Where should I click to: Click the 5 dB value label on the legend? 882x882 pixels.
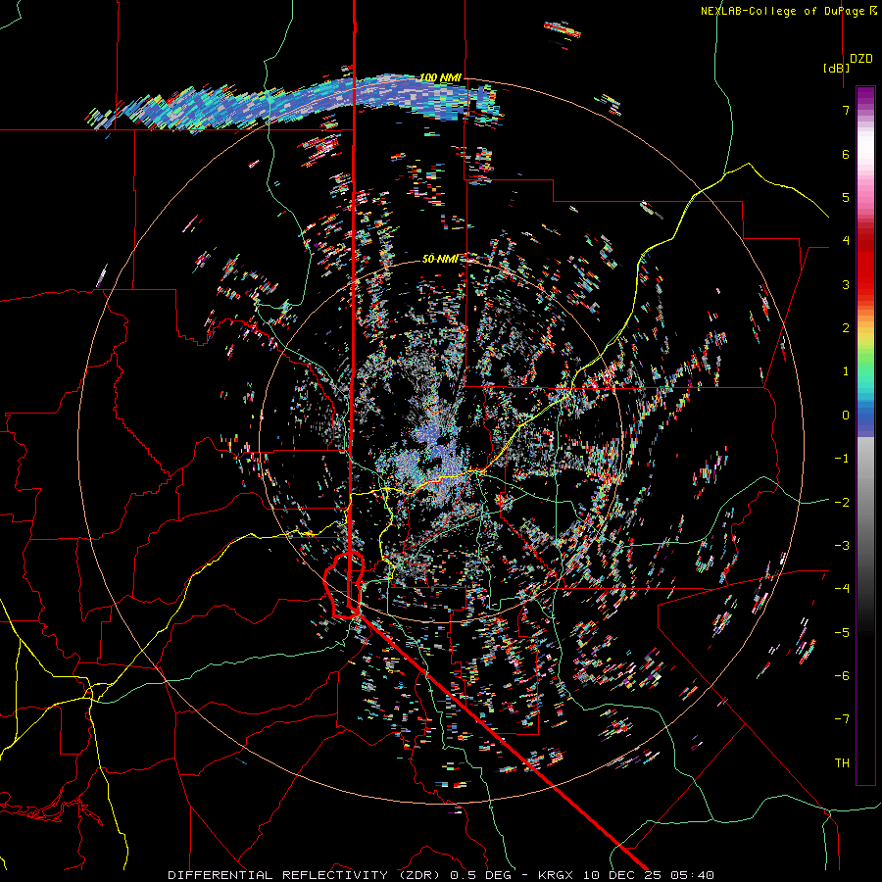pos(846,197)
